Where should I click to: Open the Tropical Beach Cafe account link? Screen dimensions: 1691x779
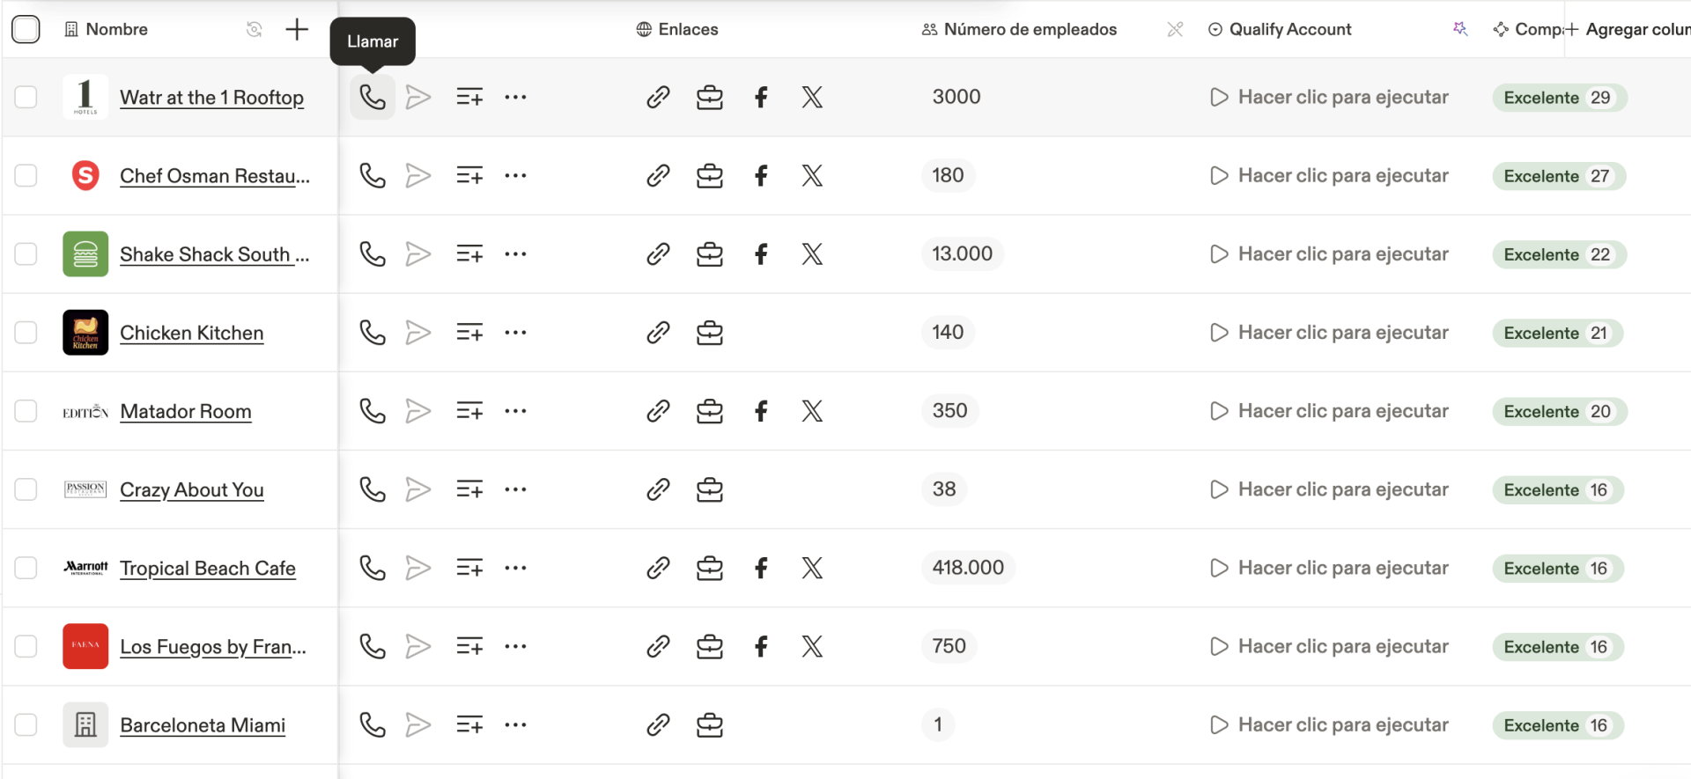click(x=207, y=569)
